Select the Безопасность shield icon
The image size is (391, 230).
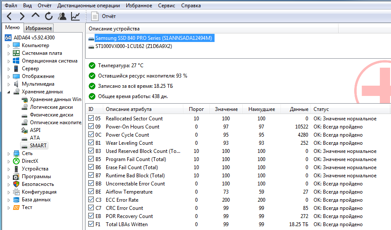point(16,184)
